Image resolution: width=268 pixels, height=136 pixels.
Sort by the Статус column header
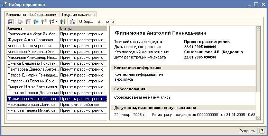point(83,28)
